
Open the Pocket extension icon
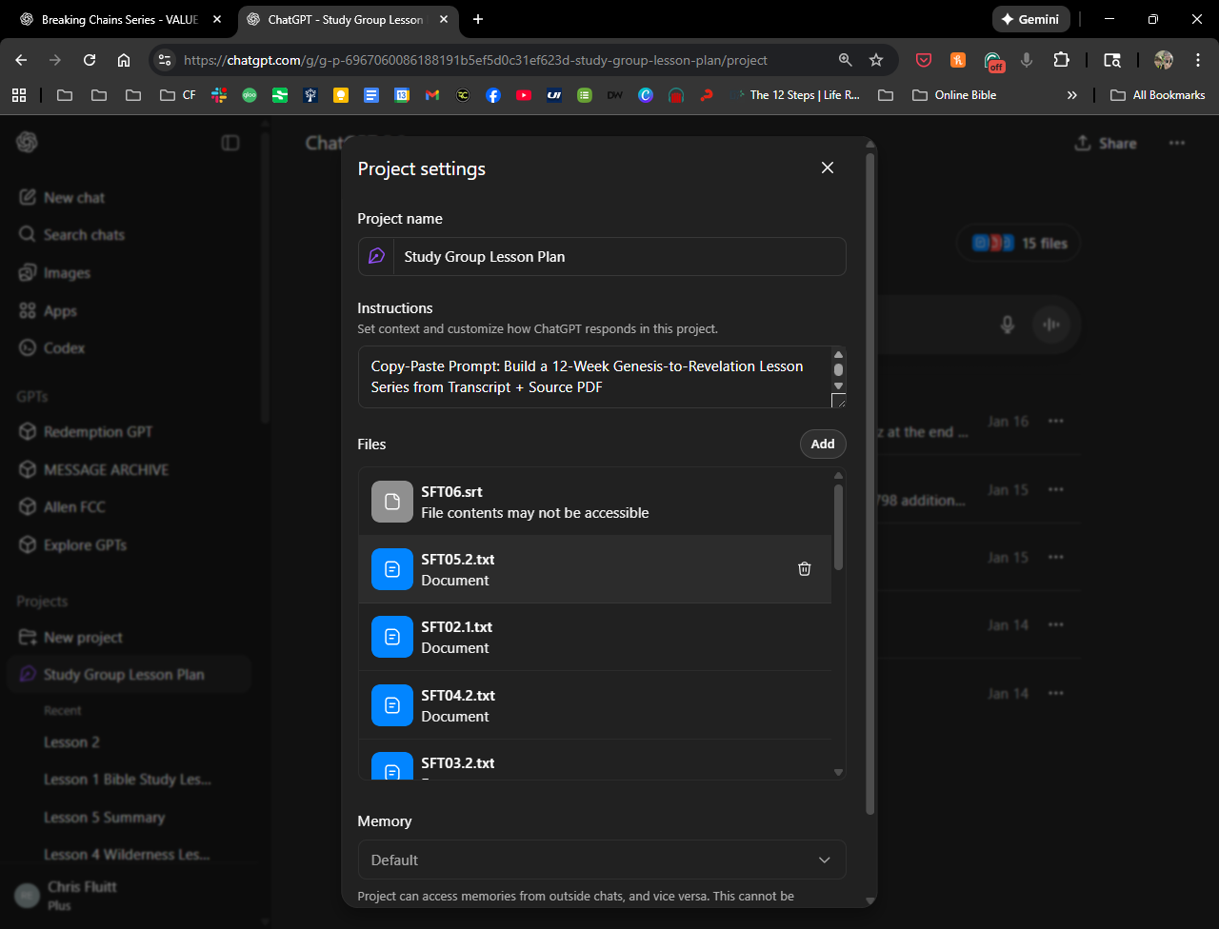tap(923, 60)
